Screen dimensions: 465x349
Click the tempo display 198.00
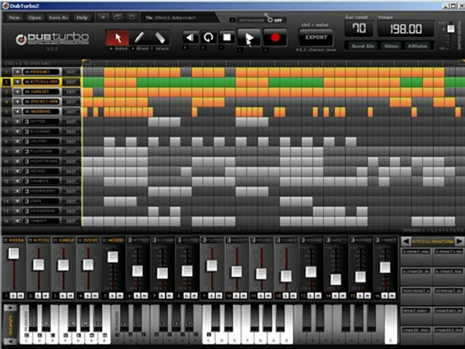pos(406,29)
